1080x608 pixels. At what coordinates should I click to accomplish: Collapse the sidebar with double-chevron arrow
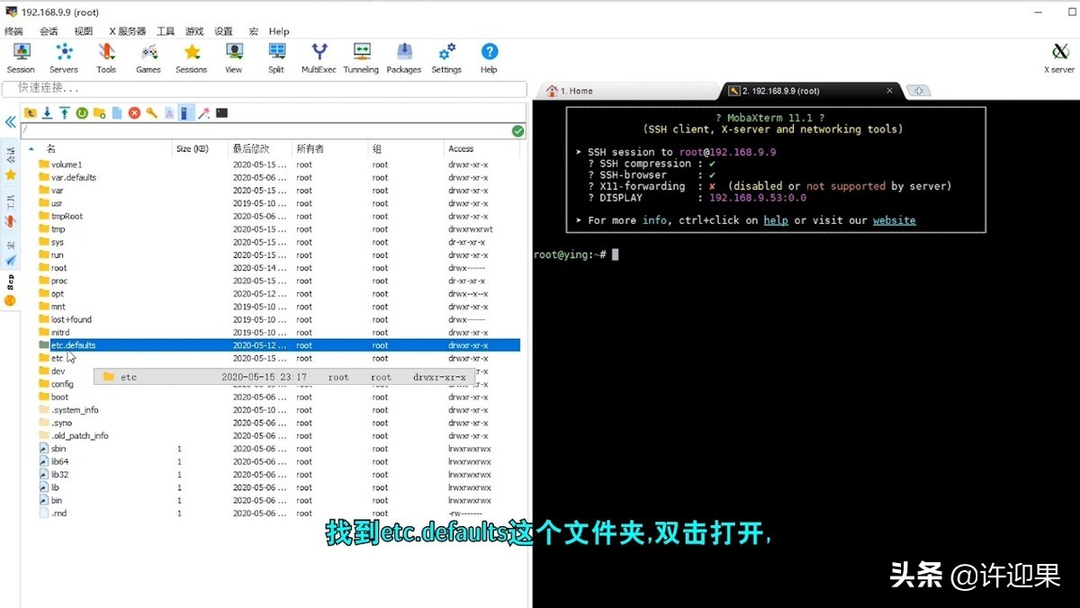pyautogui.click(x=10, y=122)
